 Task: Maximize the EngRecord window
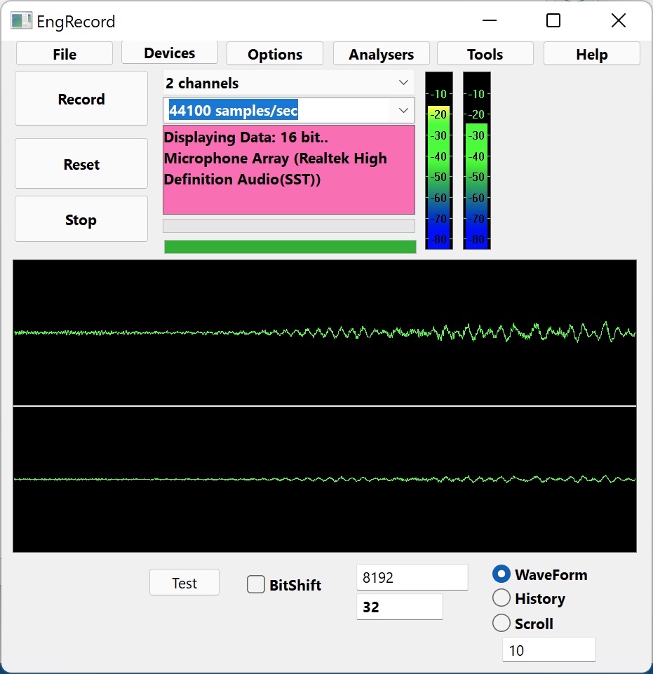[553, 20]
